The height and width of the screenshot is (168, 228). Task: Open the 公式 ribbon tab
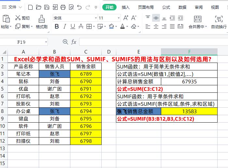[166, 7]
